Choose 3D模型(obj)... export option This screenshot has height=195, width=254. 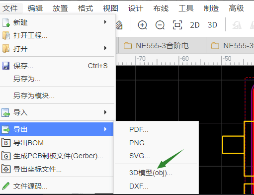pyautogui.click(x=156, y=173)
